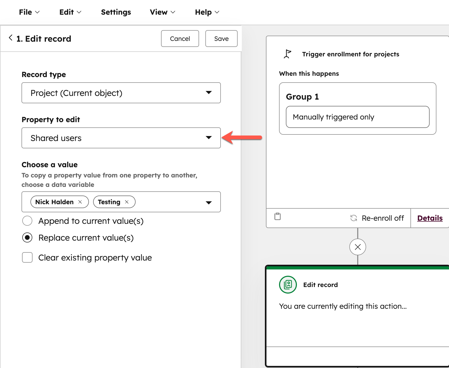Click the back chevron beside Edit record
Screen dimensions: 449x368
[11, 38]
